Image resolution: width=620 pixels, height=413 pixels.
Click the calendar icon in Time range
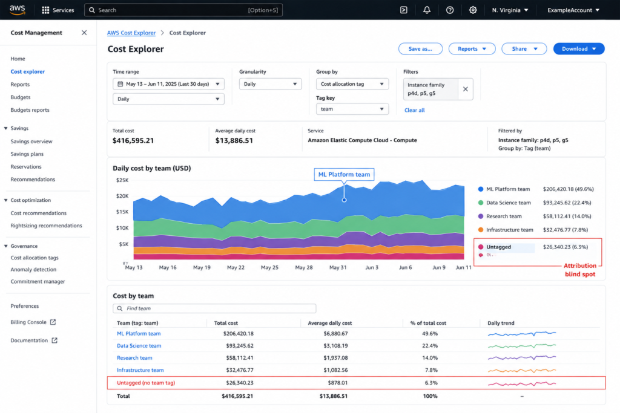click(x=120, y=83)
